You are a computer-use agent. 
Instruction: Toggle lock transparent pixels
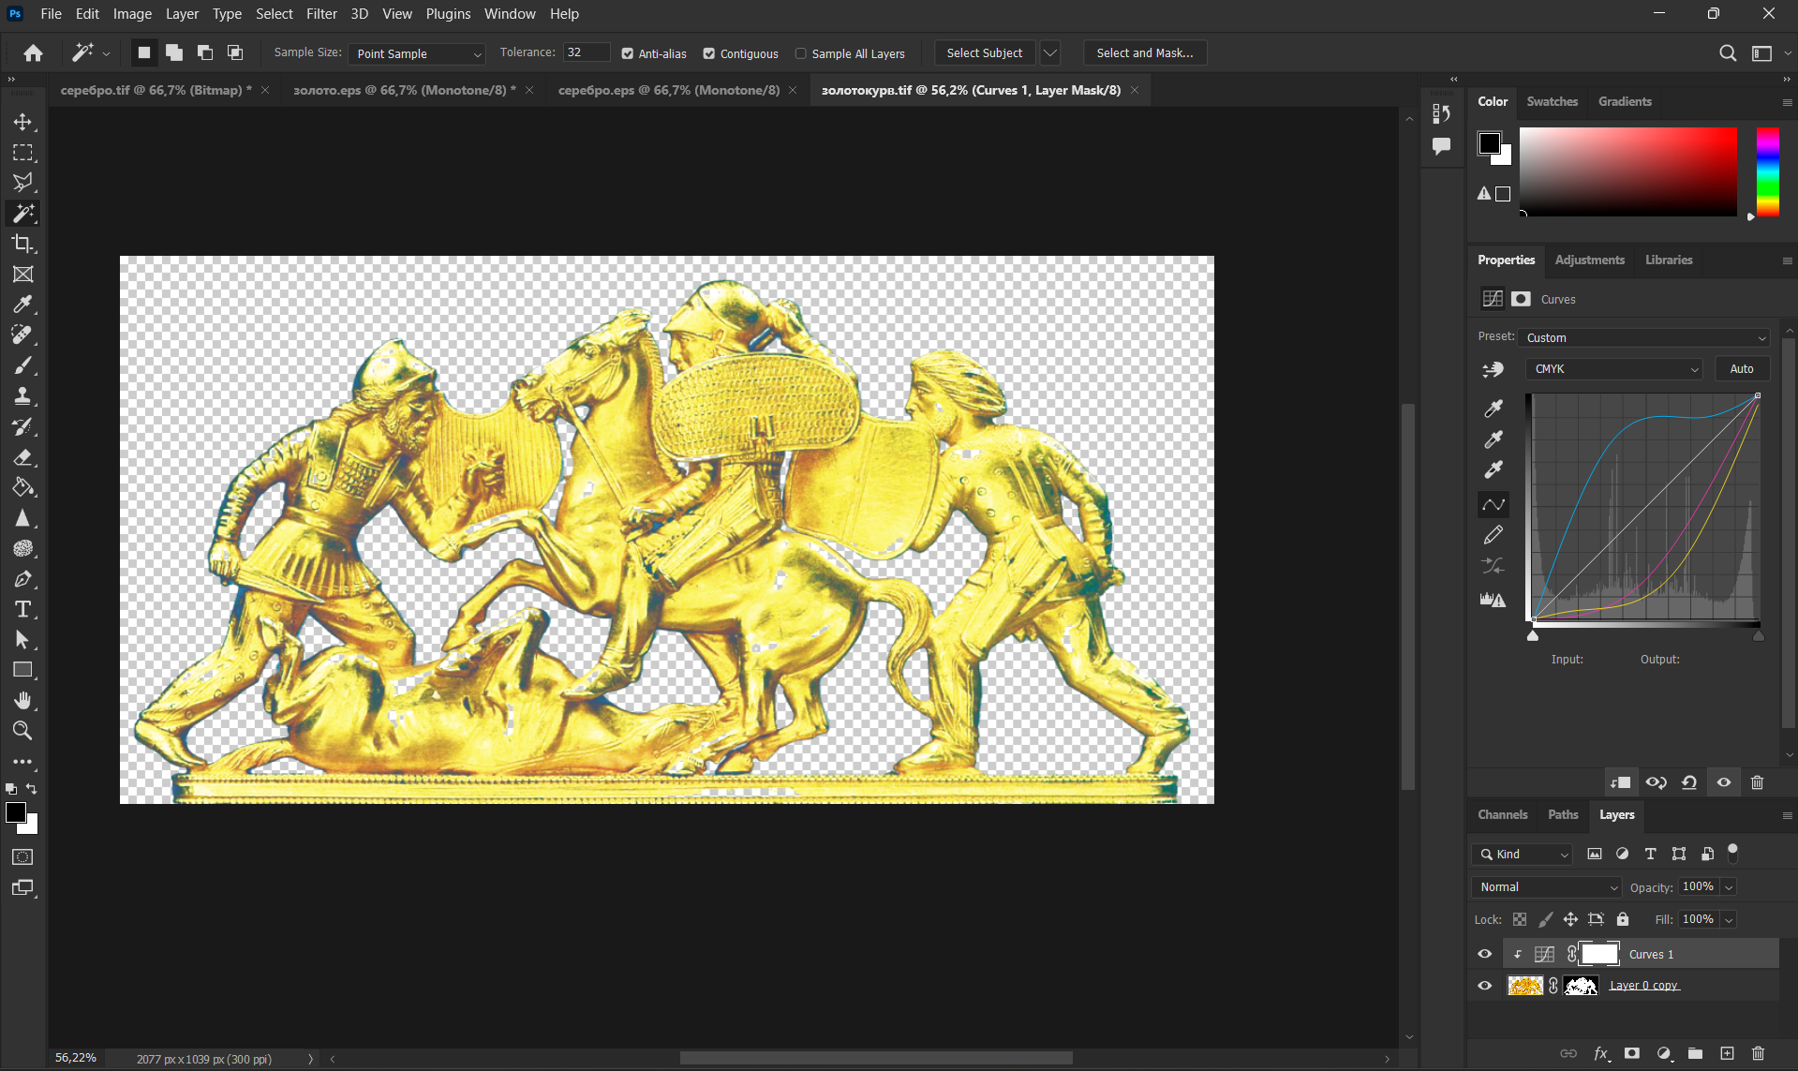[1520, 919]
